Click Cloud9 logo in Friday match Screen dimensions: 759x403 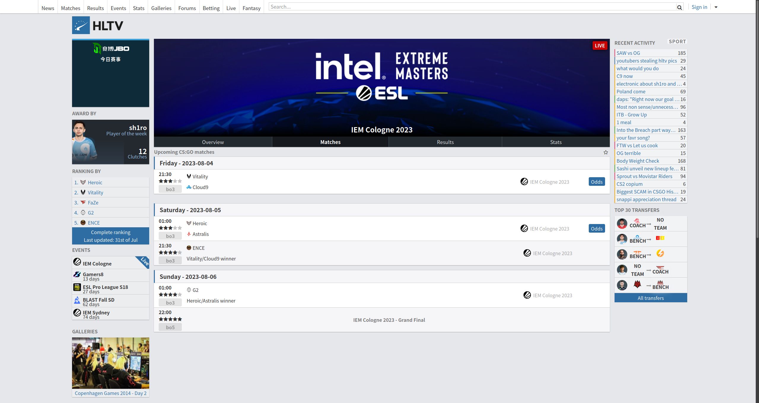coord(189,187)
